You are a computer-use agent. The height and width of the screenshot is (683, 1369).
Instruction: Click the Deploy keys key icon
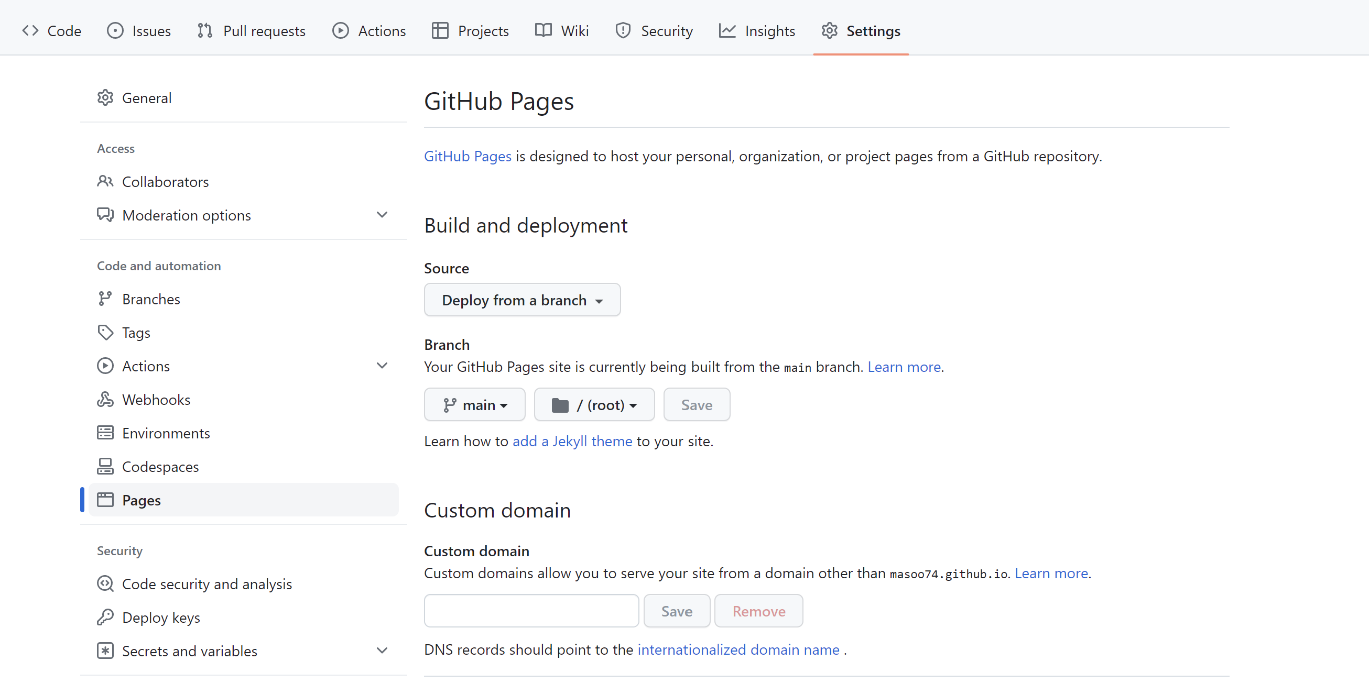click(x=105, y=617)
